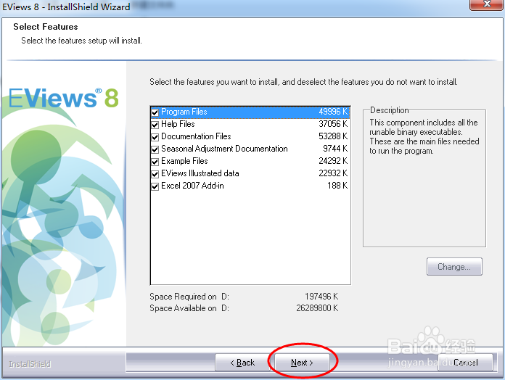Click the 188 K size value

[x=337, y=186]
